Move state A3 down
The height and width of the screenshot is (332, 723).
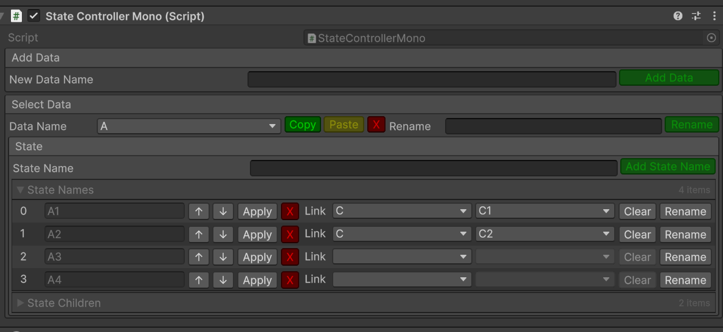tap(223, 257)
